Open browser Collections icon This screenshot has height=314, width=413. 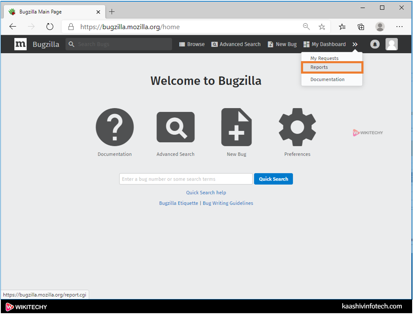point(361,27)
